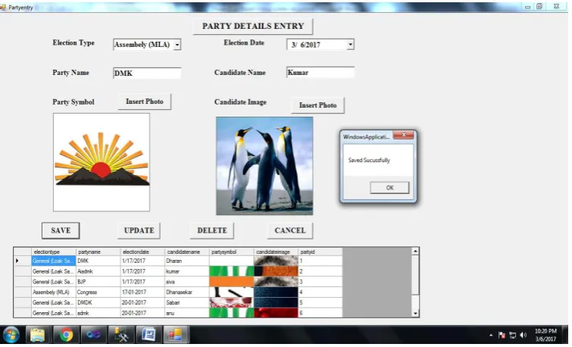Open Visual Studio taskbar icon
The height and width of the screenshot is (347, 572).
(x=93, y=334)
